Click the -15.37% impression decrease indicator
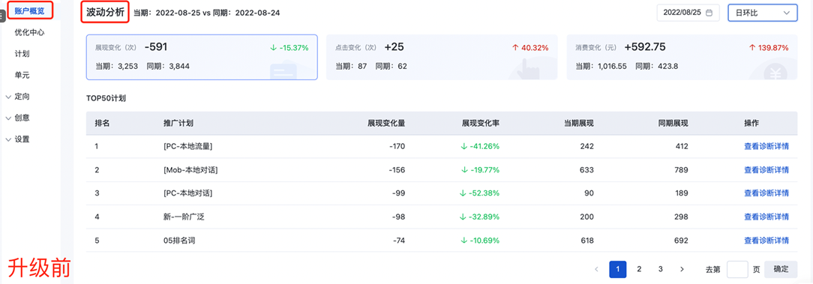 [x=289, y=47]
